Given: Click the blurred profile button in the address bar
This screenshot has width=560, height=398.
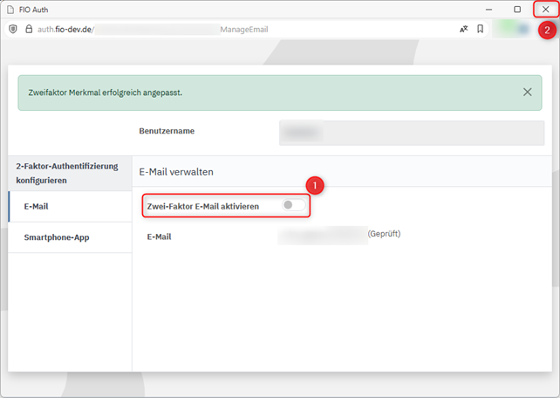Looking at the screenshot, I should click(512, 29).
